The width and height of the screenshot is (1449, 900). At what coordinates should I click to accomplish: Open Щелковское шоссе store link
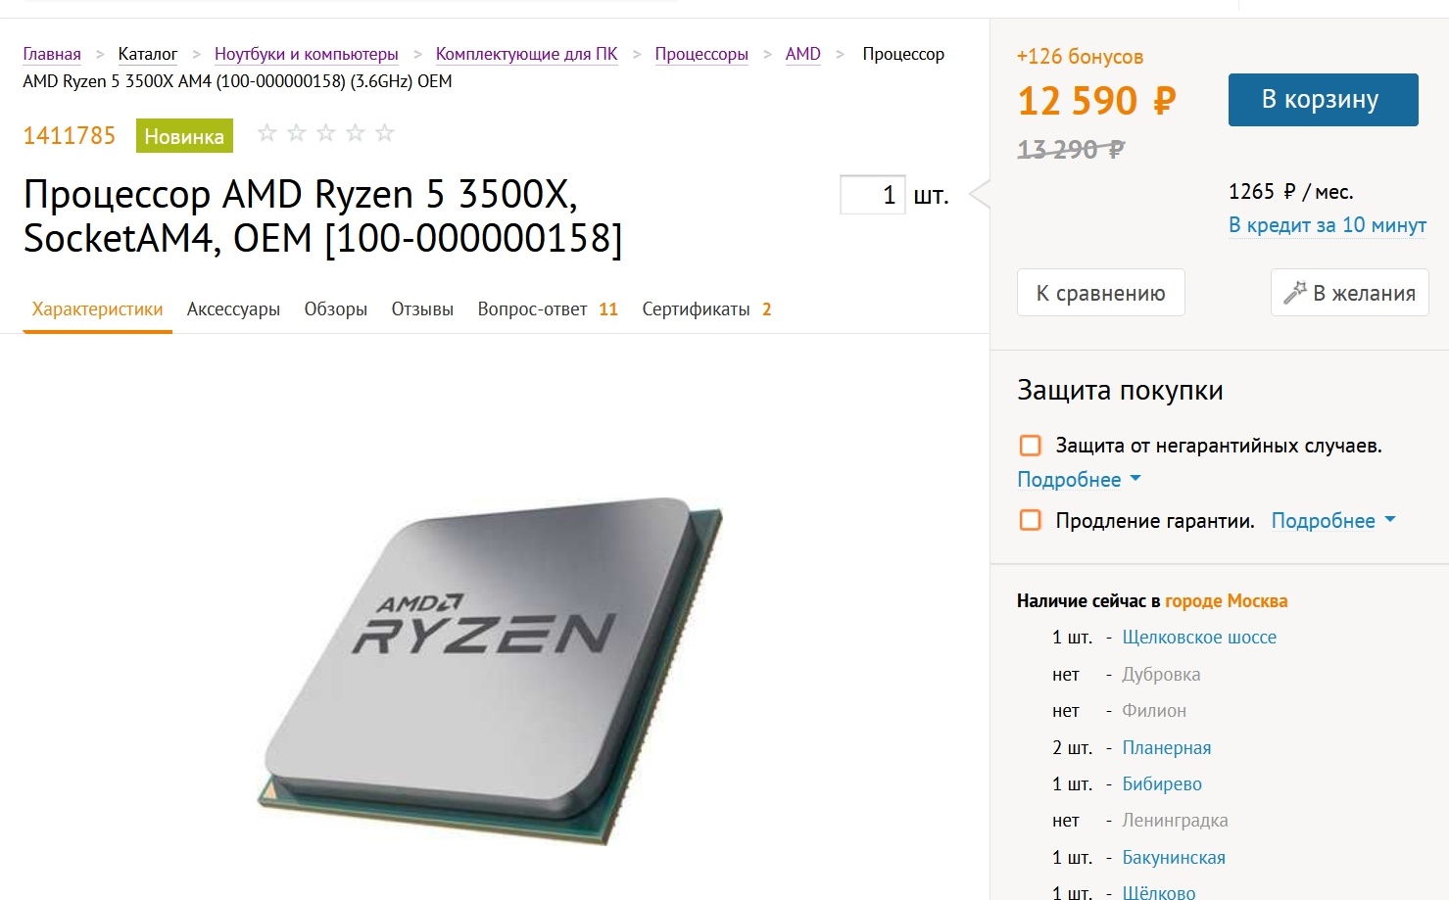1199,638
